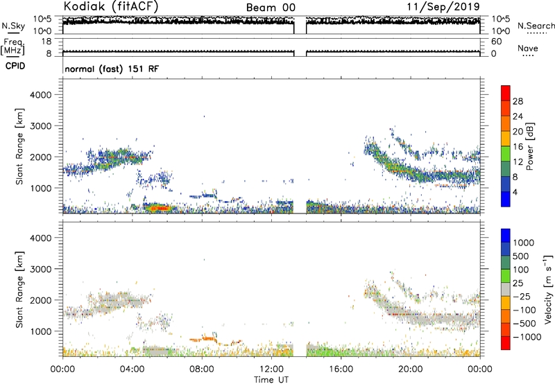Click the 'Kodiak (fitACF)' title text

click(x=111, y=7)
